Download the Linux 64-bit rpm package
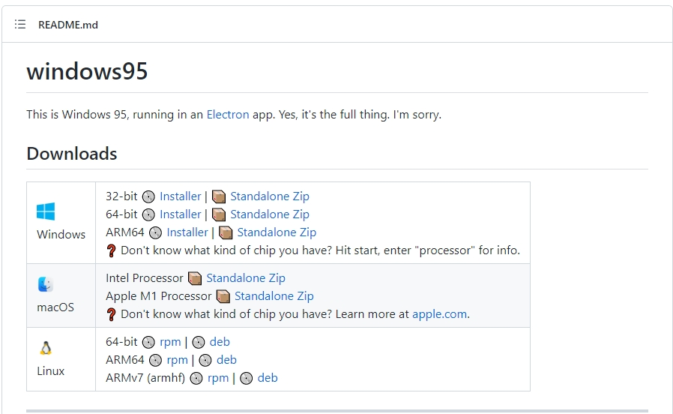673x414 pixels. click(x=170, y=342)
